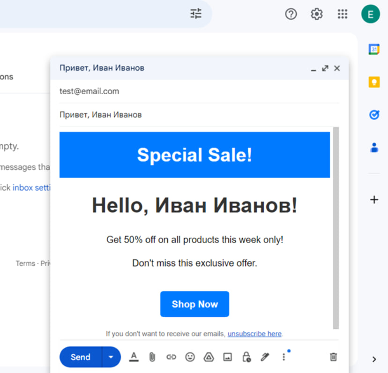Click the recipient field test@email.com
The height and width of the screenshot is (373, 388).
coord(90,91)
